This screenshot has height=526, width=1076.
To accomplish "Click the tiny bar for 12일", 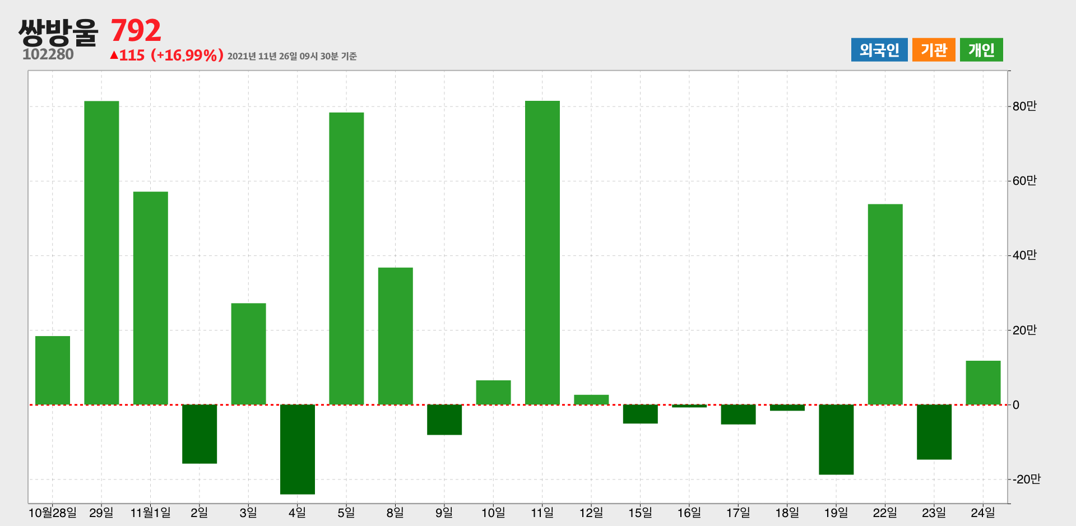I will coord(591,399).
